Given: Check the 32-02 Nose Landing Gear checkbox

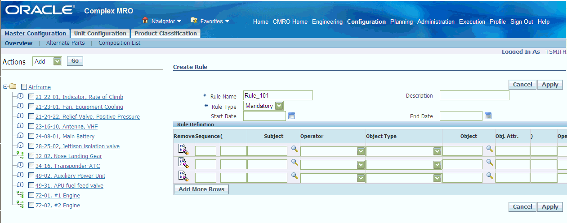Looking at the screenshot, I should click(31, 156).
